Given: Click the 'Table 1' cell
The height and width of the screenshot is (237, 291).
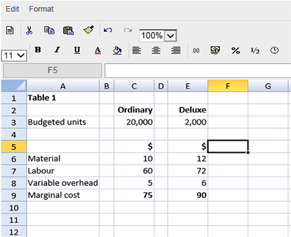Looking at the screenshot, I should click(63, 98).
